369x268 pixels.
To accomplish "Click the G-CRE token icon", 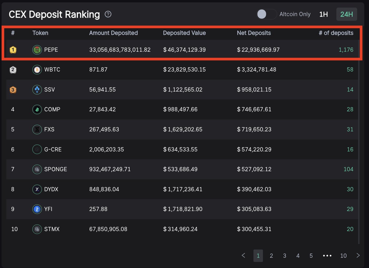I will (x=37, y=149).
